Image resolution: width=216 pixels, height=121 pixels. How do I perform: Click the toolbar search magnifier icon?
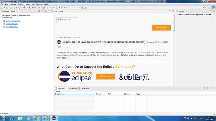204,7
